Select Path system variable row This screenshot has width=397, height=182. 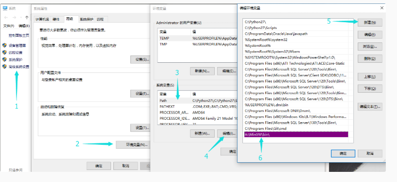pos(197,100)
